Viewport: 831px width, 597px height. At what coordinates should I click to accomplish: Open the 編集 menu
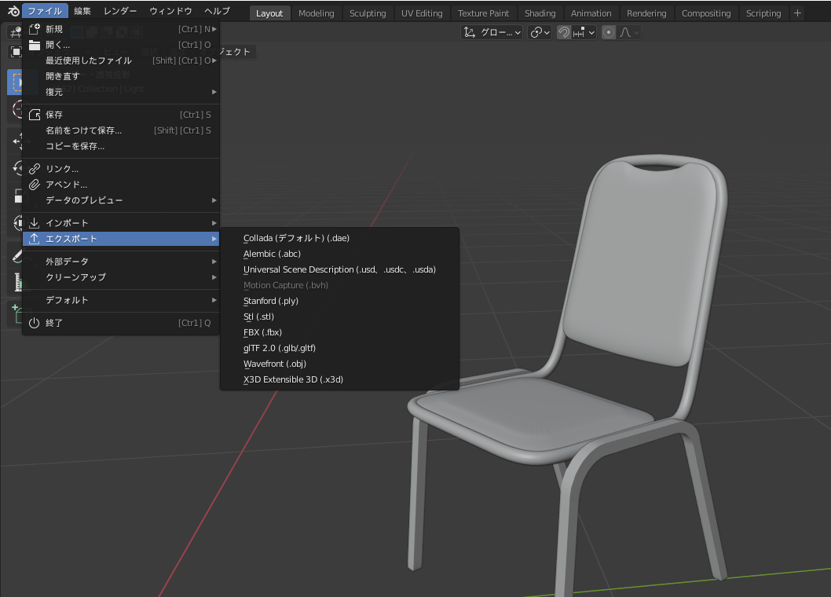pyautogui.click(x=82, y=11)
